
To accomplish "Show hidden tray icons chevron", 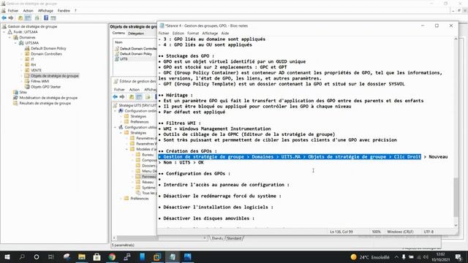I will 396,256.
